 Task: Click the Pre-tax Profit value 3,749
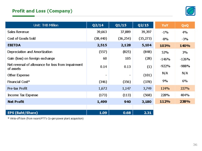click(147, 89)
